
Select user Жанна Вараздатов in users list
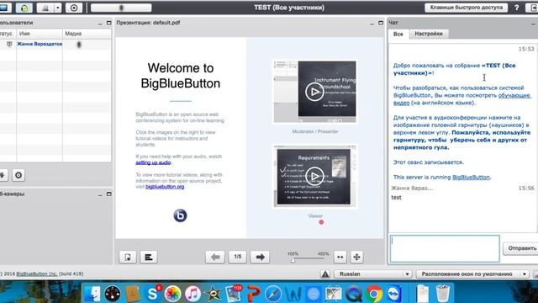click(x=40, y=44)
